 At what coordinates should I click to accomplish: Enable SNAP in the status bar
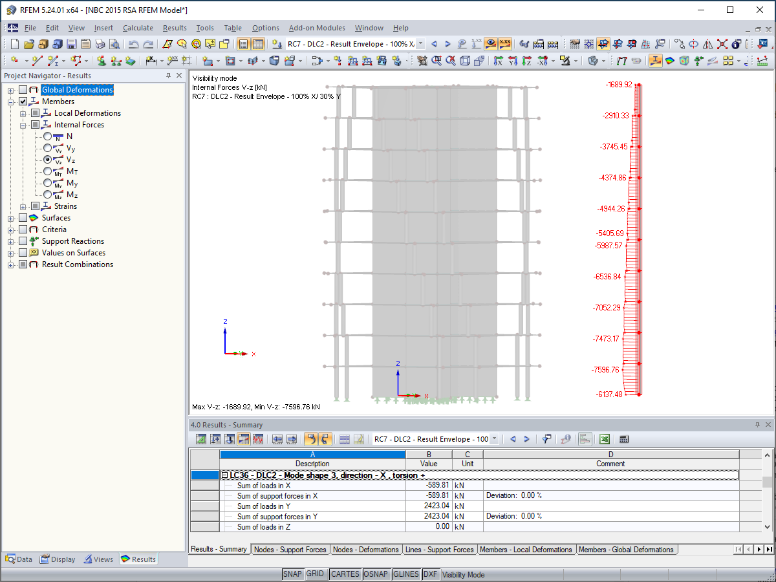(292, 574)
